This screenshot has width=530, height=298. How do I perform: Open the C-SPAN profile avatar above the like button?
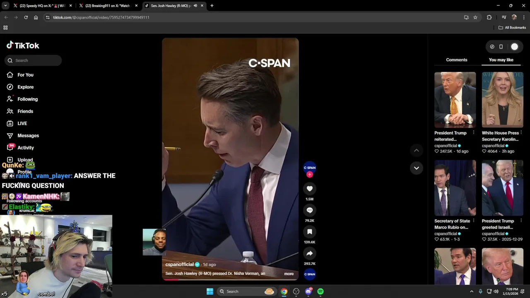tap(309, 168)
